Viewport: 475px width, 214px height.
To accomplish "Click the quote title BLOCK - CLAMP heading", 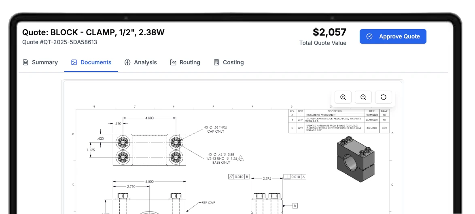I will point(93,32).
